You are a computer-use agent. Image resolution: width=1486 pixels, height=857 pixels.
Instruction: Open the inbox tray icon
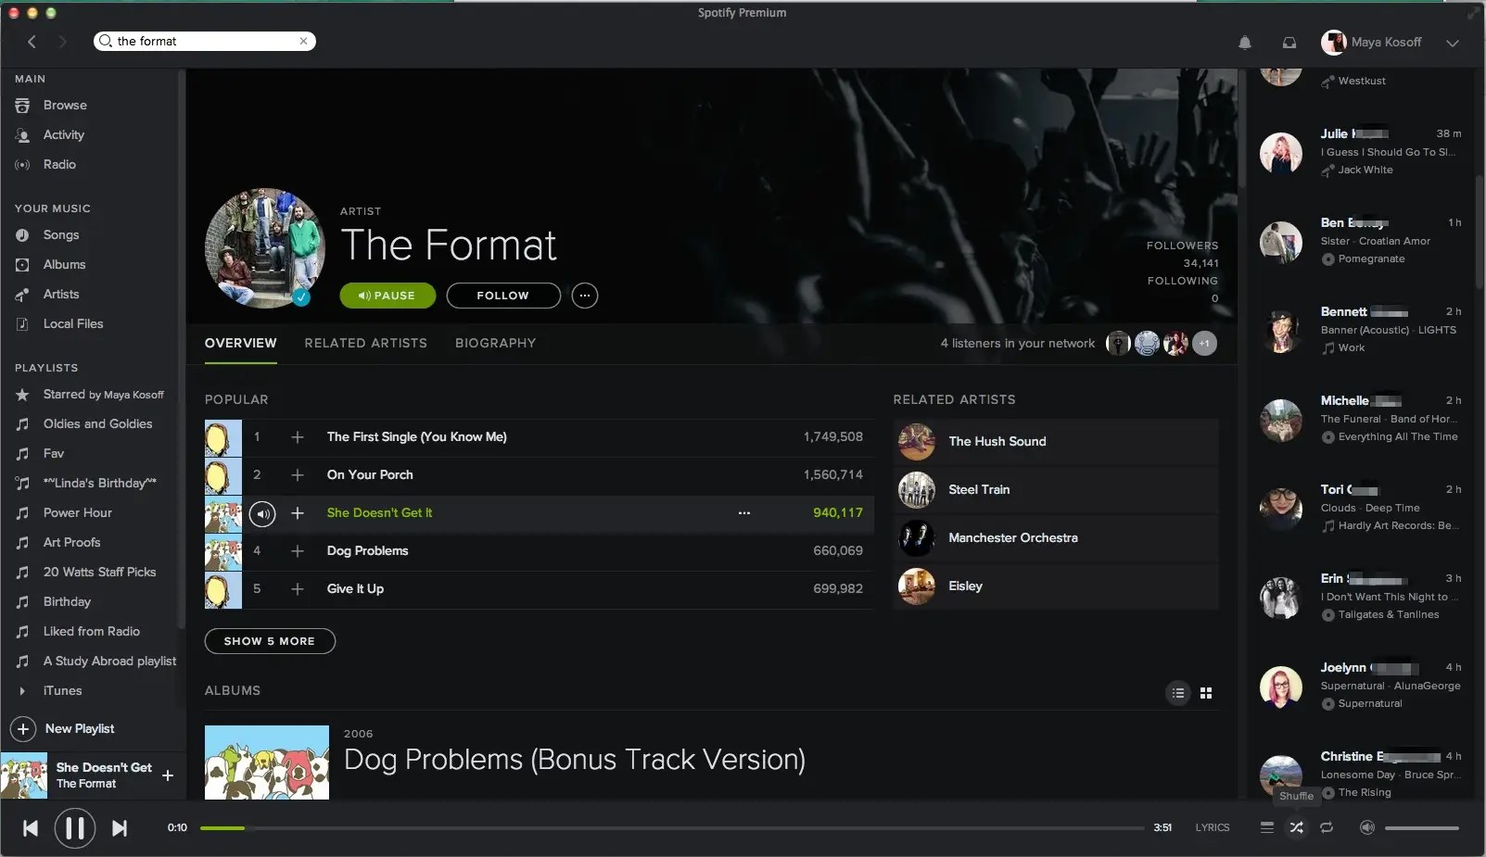1289,43
